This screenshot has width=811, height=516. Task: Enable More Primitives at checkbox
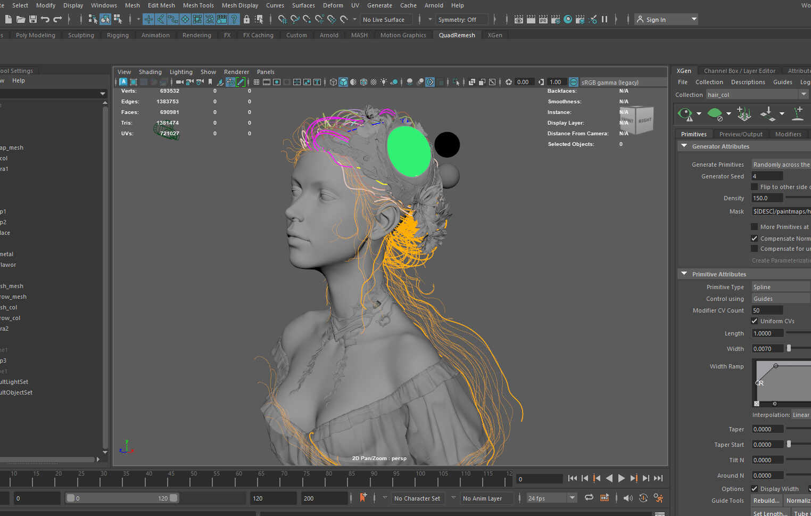click(x=754, y=227)
